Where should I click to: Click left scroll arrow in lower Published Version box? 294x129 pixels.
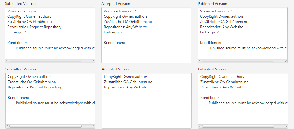pos(200,127)
